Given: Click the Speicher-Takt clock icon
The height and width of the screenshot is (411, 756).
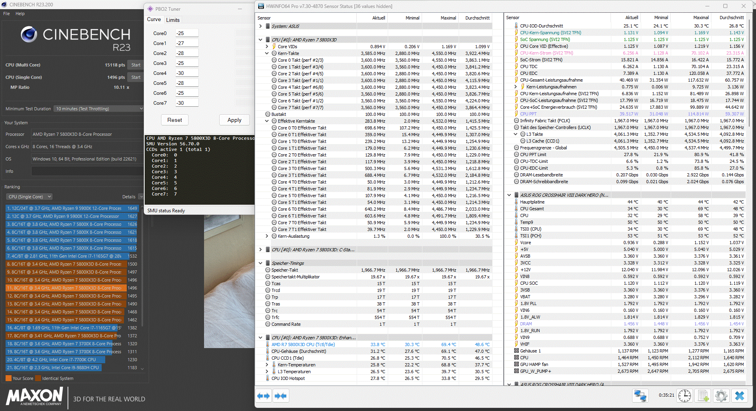Looking at the screenshot, I should [x=268, y=270].
